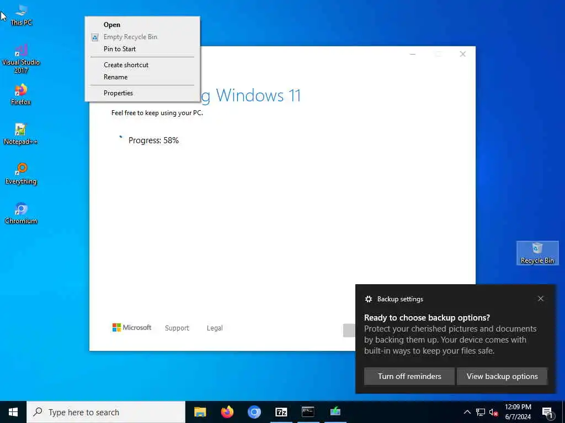Open File Explorer from the taskbar
This screenshot has height=423, width=565.
pos(200,412)
